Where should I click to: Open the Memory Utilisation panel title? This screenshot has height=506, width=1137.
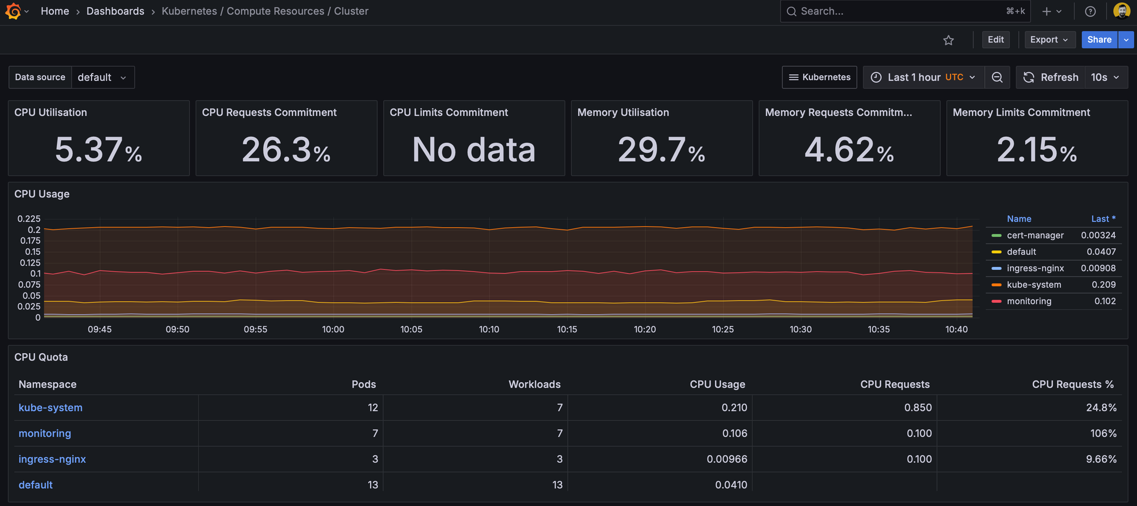pos(623,112)
